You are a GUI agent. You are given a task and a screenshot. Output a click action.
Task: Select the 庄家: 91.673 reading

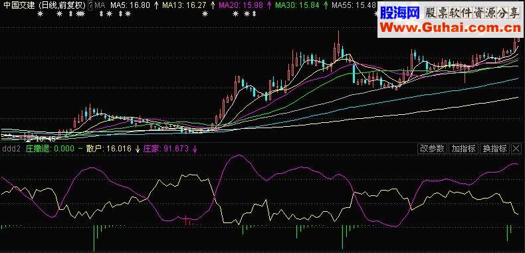click(x=166, y=149)
